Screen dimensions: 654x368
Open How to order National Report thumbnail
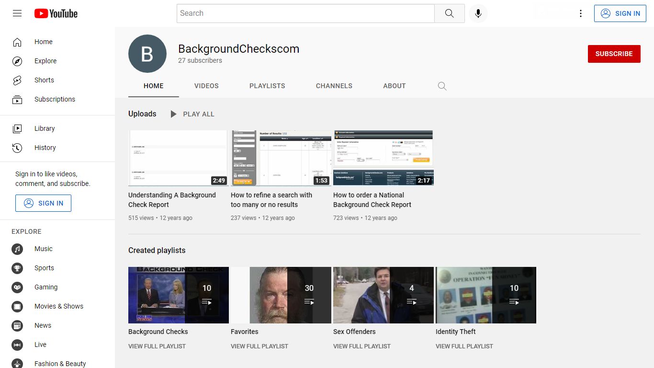tap(383, 158)
